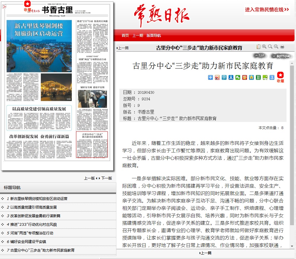Viewport: 296px width, 259px height.
Task: Open headline 5 河湖"两违"专项整治在行动
Action: (x=32, y=233)
